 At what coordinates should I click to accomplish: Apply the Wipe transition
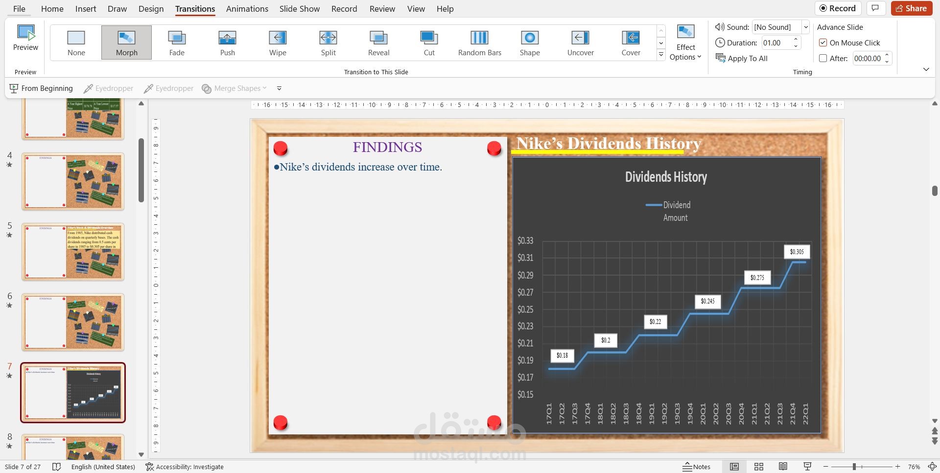(278, 43)
